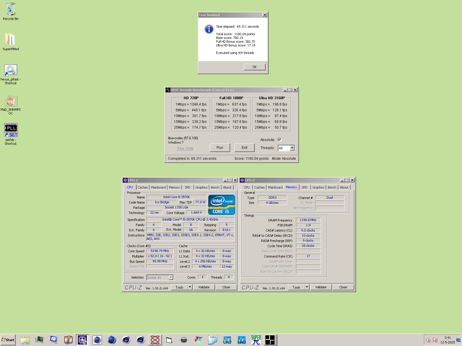Switch to Graphics tab in right CPU-Z window
The height and width of the screenshot is (346, 462).
(318, 187)
